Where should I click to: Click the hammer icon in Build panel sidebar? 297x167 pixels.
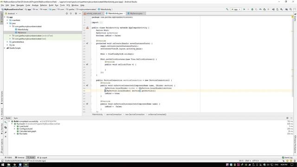click(6, 122)
